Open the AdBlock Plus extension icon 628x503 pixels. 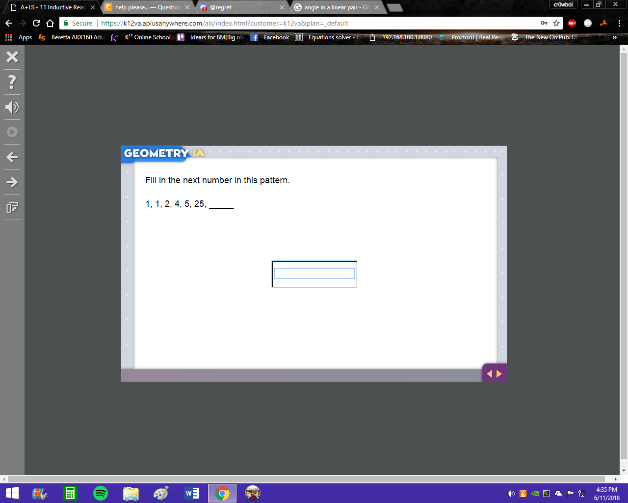click(x=572, y=23)
